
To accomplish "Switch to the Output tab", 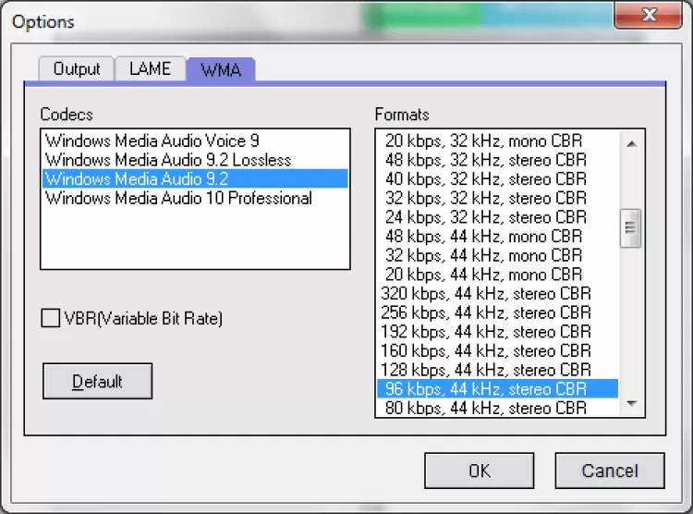I will 76,69.
